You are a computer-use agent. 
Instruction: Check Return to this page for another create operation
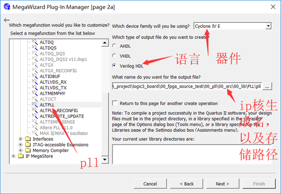coord(115,103)
